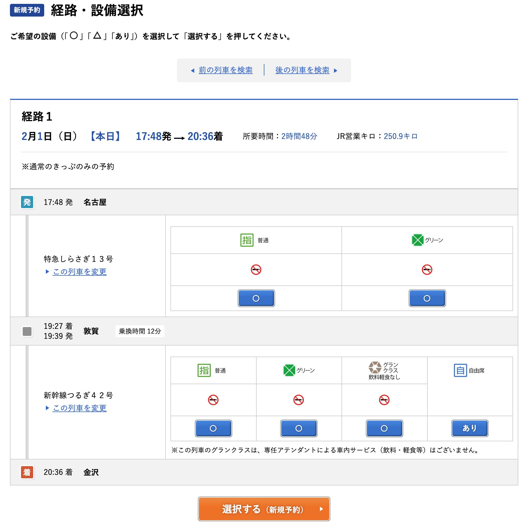Click the あり button for 自由席
526x531 pixels.
point(469,428)
